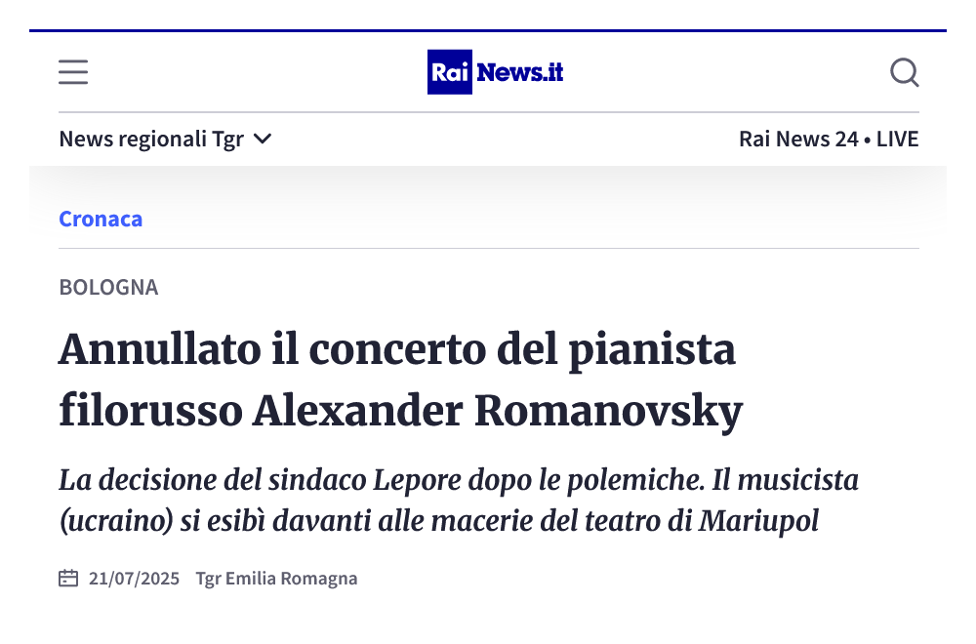Viewport: 976px width, 644px height.
Task: Click the word Mariupol in subtitle
Action: tap(758, 521)
